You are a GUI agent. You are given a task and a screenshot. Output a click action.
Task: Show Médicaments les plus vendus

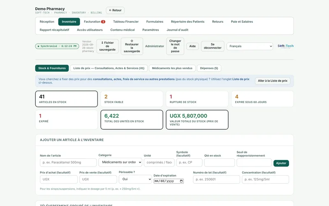[172, 68]
